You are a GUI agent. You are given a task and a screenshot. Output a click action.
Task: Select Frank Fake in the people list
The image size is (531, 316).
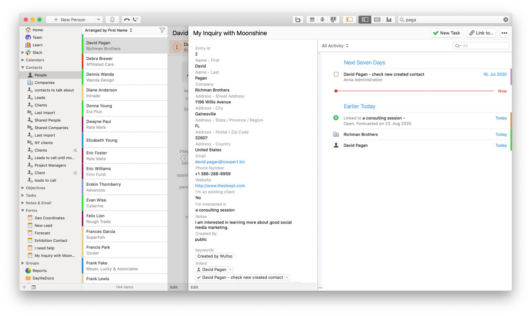[x=125, y=266]
